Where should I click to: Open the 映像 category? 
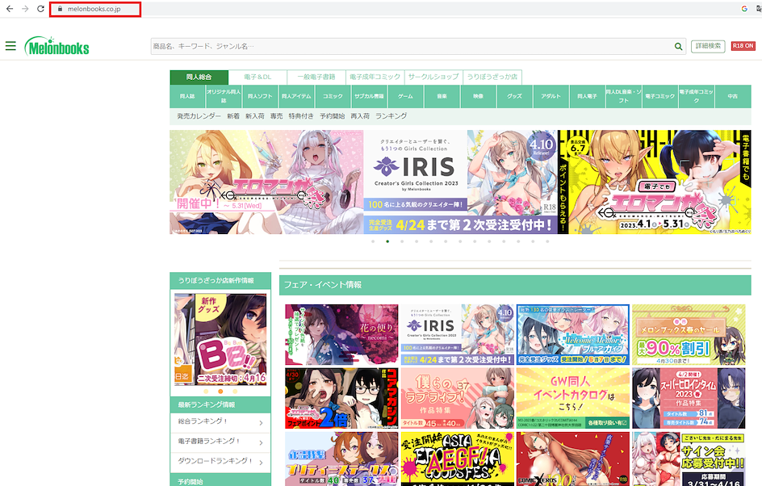[x=478, y=96]
